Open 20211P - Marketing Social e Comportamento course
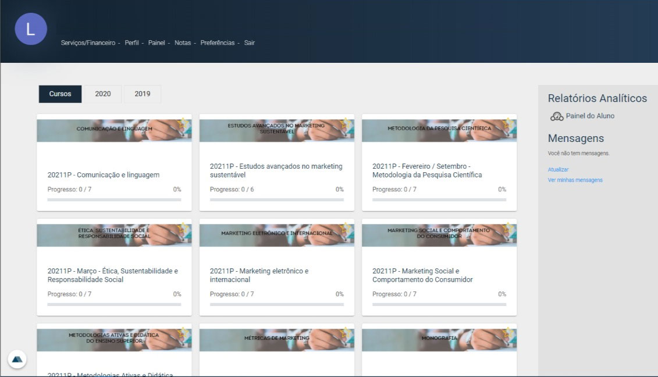The width and height of the screenshot is (658, 377). 422,275
